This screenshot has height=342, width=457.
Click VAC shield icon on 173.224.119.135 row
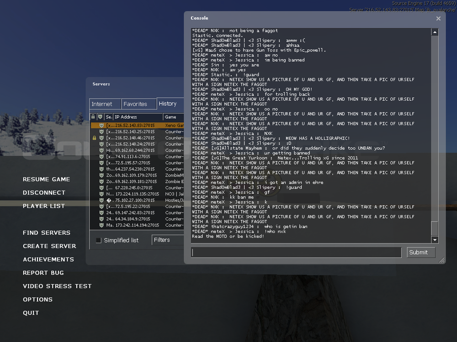[x=101, y=194]
